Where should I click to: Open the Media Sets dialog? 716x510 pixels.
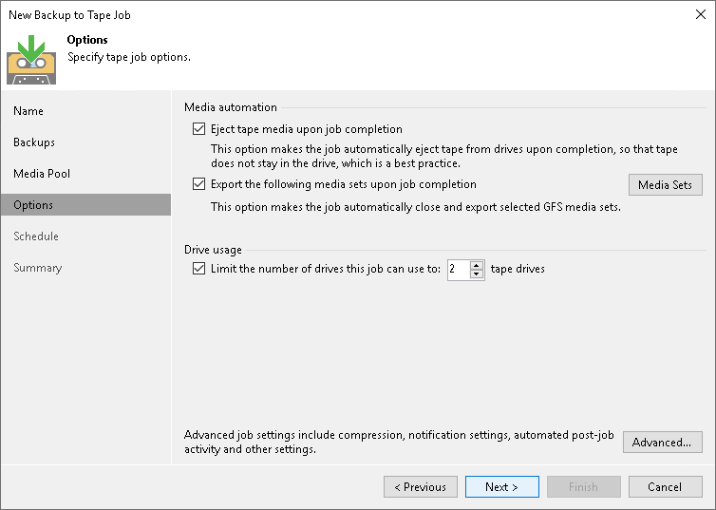pyautogui.click(x=665, y=184)
